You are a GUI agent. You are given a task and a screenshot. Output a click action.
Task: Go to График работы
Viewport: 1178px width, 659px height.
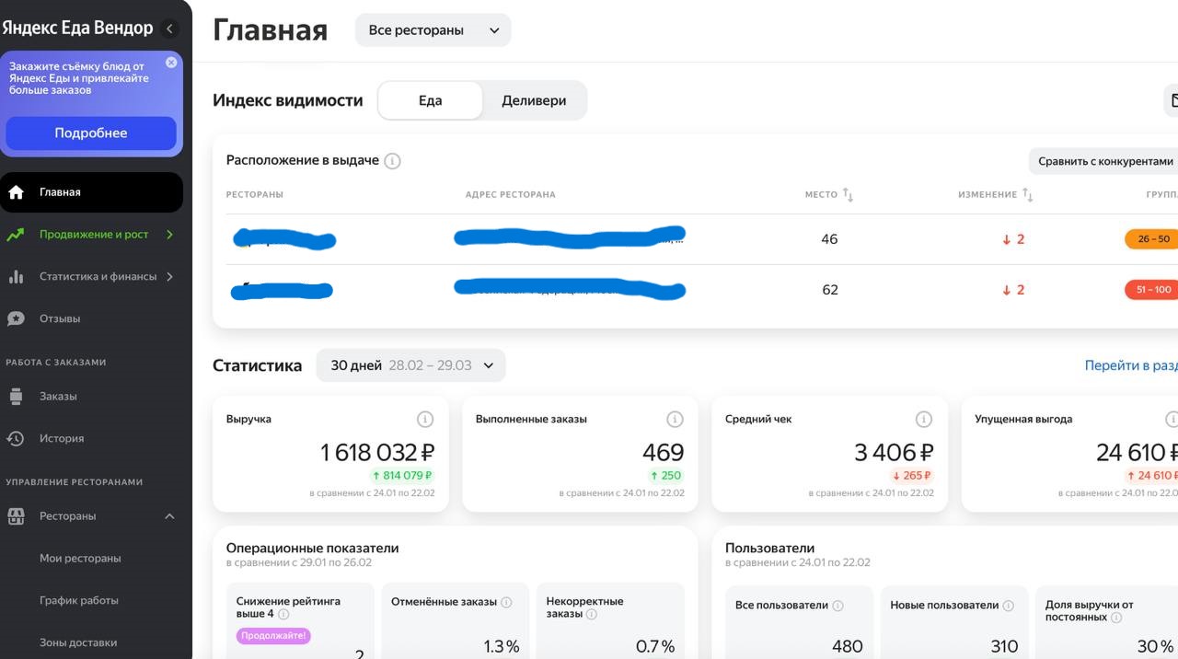(79, 601)
